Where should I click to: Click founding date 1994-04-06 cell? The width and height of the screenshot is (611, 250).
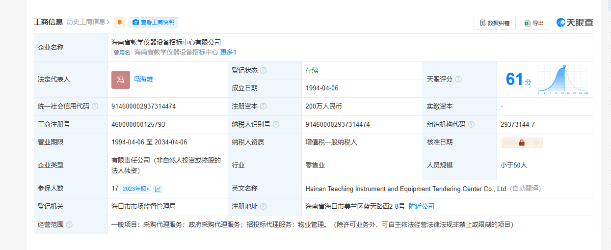point(322,88)
